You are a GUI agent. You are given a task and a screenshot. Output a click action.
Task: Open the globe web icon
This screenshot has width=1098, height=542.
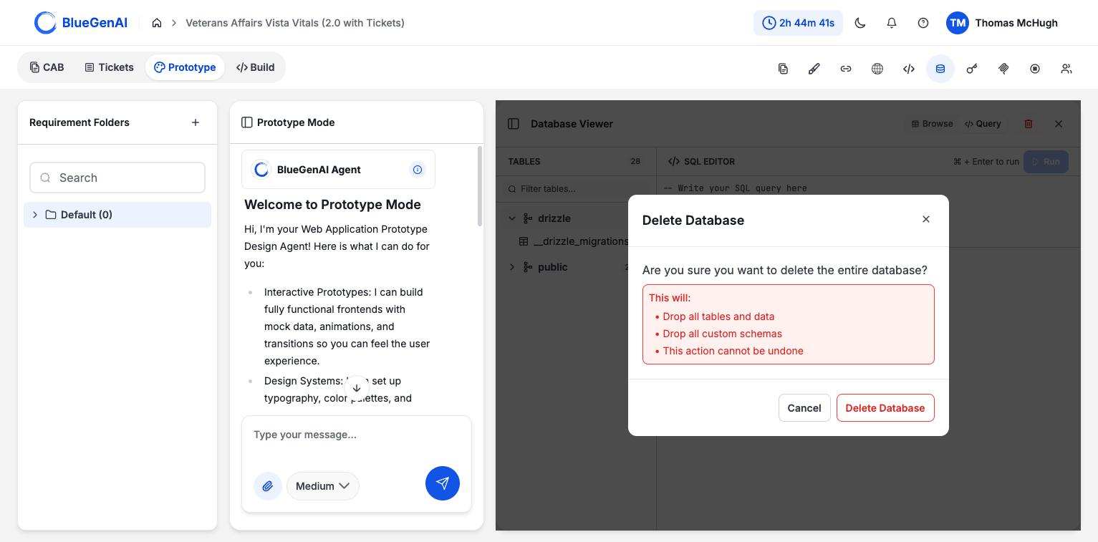click(x=877, y=69)
